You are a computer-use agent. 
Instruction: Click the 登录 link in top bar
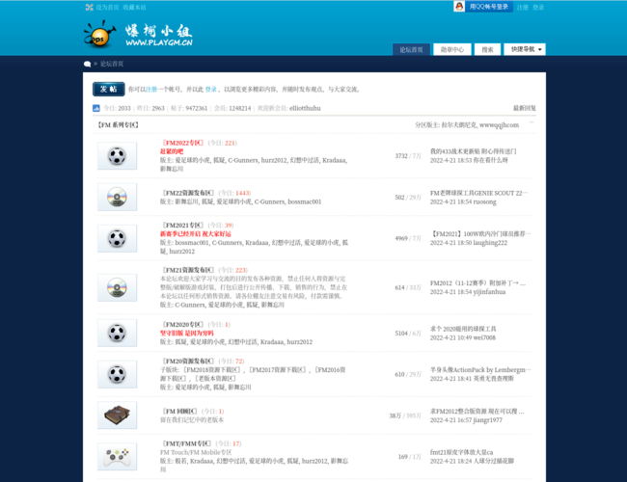(x=538, y=7)
